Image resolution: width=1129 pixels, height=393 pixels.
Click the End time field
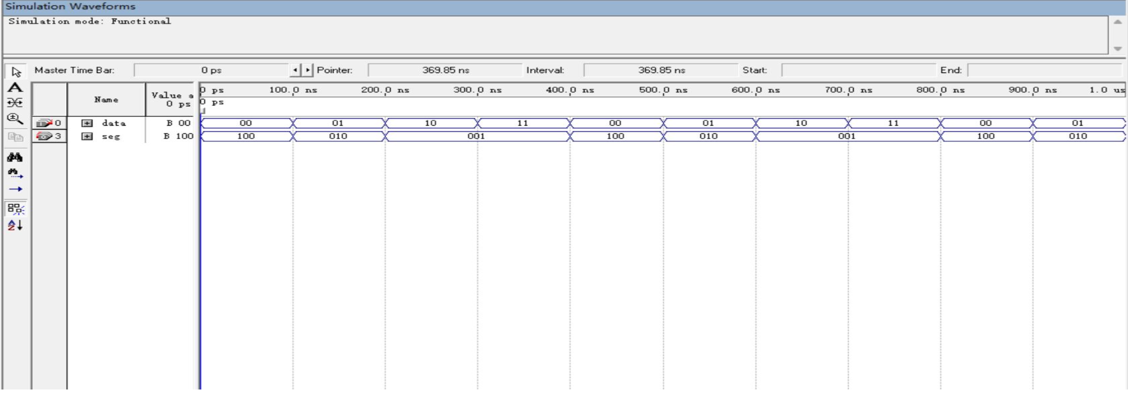[x=1045, y=70]
